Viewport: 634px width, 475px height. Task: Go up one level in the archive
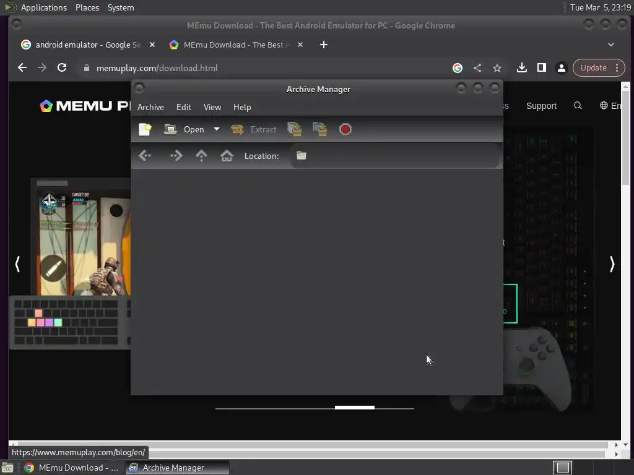pyautogui.click(x=201, y=155)
